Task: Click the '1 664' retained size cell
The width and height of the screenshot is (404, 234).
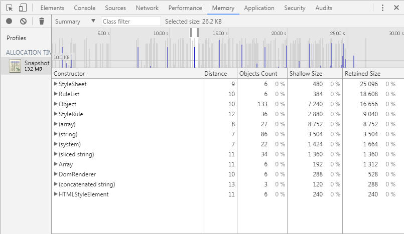Action: click(x=370, y=144)
